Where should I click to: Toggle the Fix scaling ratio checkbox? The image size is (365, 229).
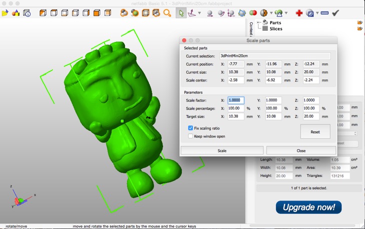pos(190,128)
